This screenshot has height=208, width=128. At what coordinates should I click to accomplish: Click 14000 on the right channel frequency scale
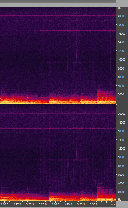(121, 140)
